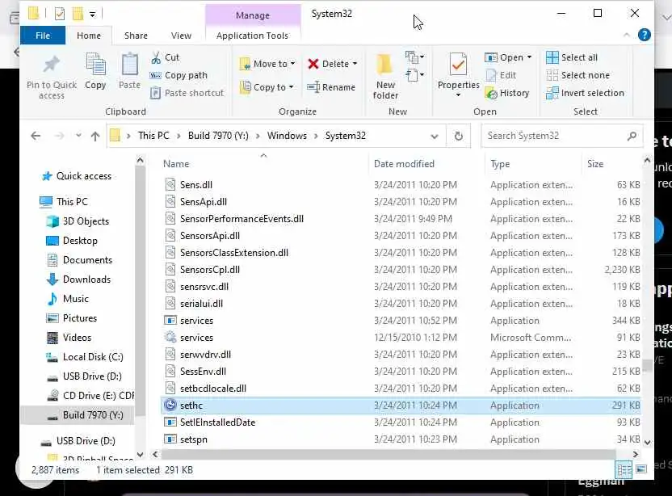Open Properties with checkmark icon

(458, 66)
